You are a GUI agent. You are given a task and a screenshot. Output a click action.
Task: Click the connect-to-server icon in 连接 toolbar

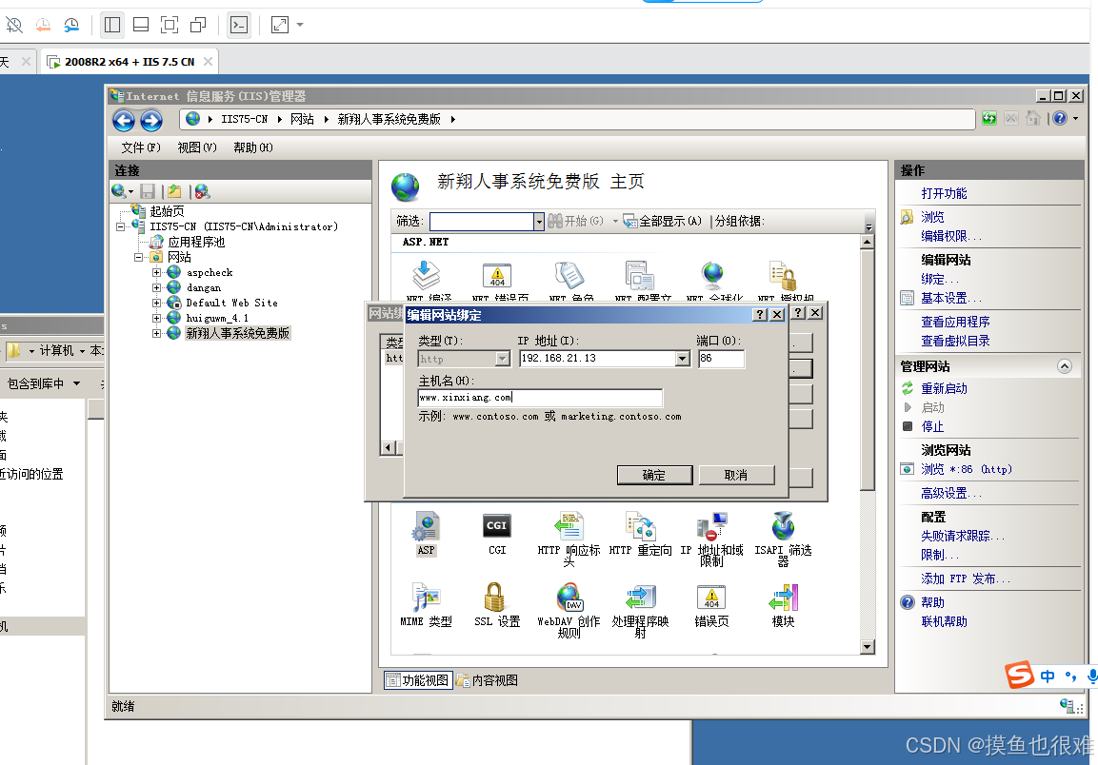pyautogui.click(x=119, y=191)
